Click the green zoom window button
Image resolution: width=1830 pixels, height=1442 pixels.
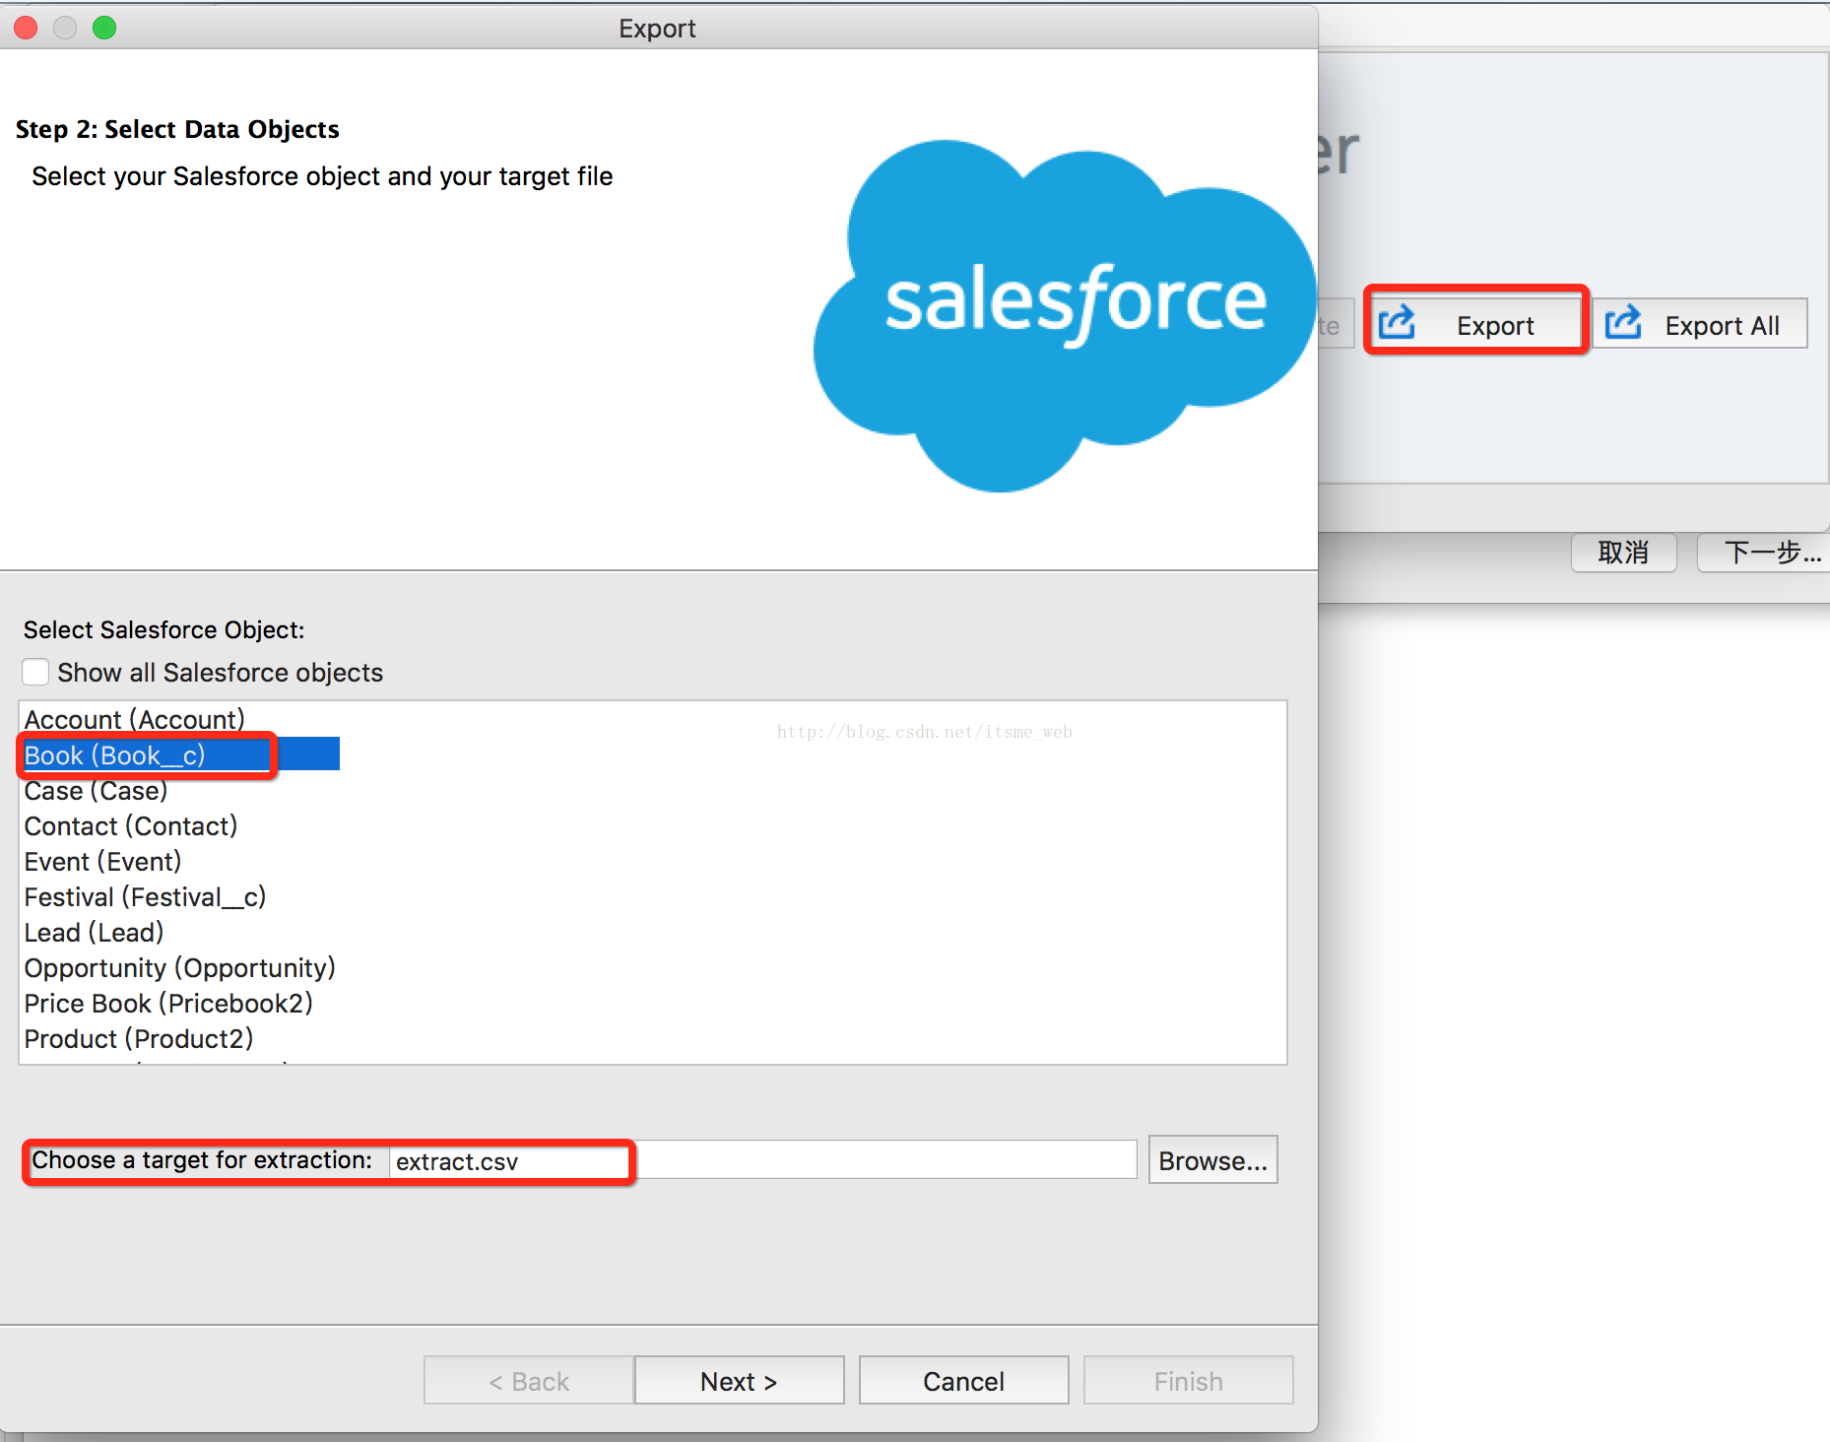(x=104, y=28)
